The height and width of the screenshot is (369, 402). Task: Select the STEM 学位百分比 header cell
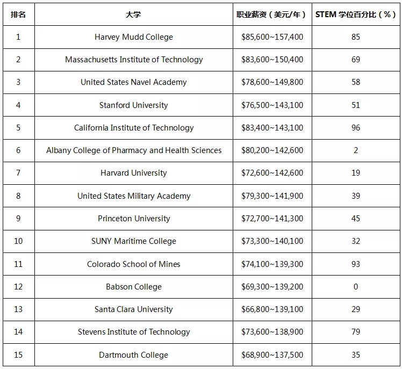click(x=356, y=15)
